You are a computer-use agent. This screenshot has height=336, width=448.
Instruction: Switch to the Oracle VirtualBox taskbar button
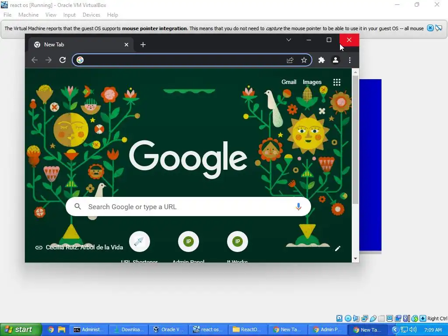[x=169, y=329]
